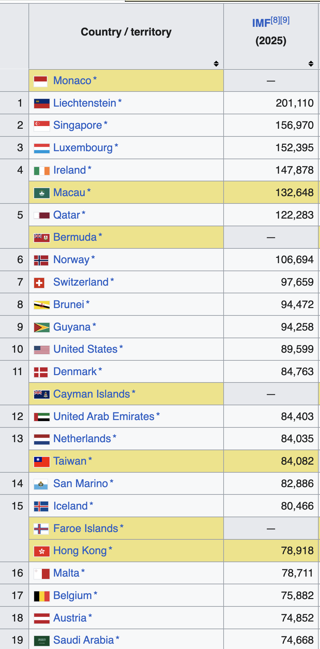Viewport: 320px width, 649px height.
Task: Click the Cayman Islands flag icon
Action: (x=42, y=395)
